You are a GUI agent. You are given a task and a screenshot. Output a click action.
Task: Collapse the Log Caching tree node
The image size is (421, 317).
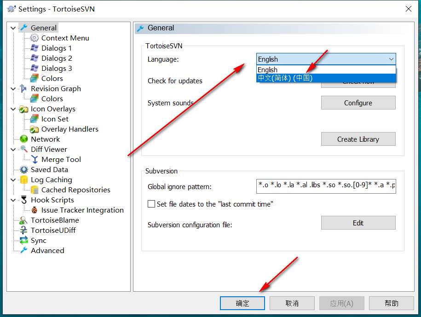coord(13,180)
